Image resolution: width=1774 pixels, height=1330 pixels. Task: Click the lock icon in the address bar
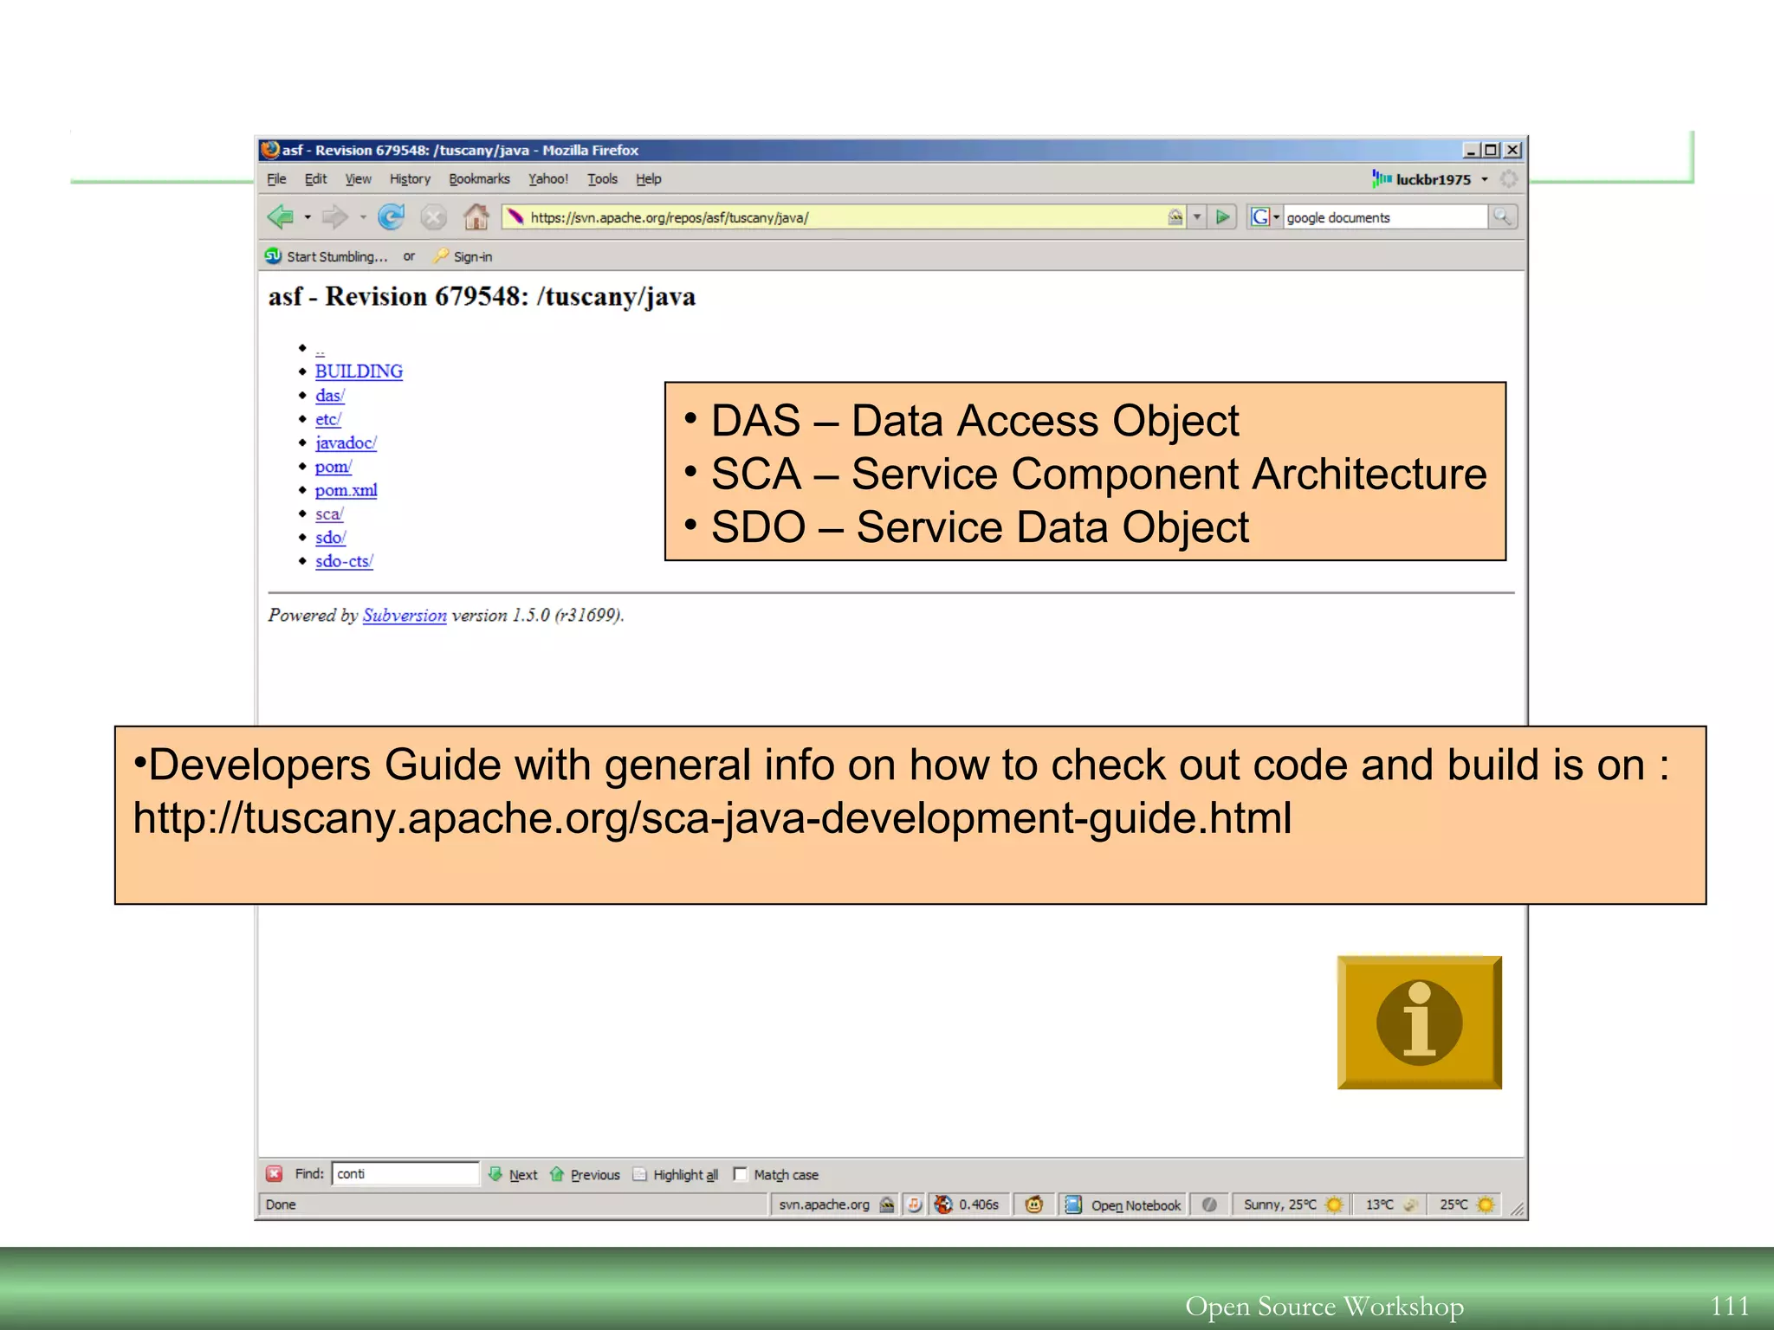1175,216
